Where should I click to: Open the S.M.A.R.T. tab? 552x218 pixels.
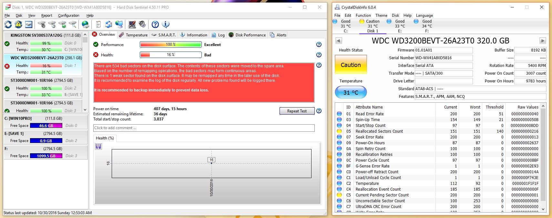click(x=164, y=35)
